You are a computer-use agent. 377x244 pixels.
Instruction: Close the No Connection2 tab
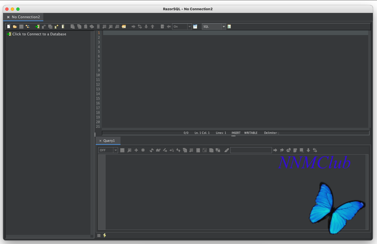(x=8, y=17)
